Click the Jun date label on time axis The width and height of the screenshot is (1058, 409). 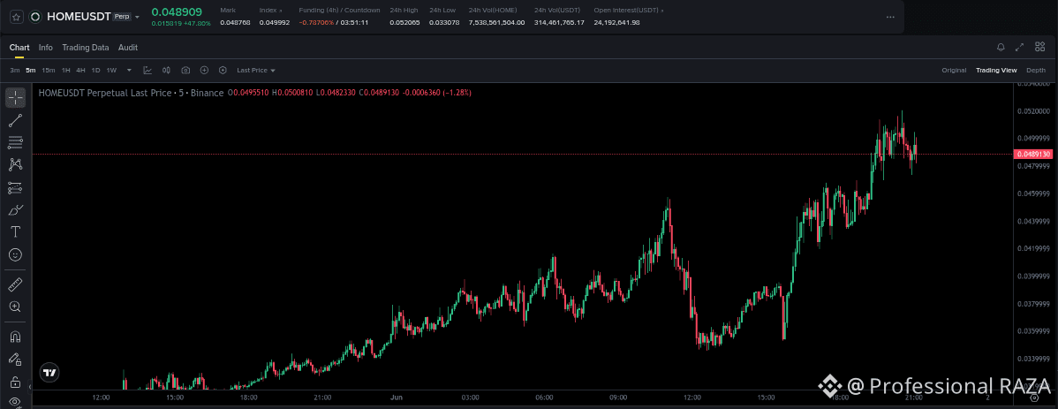tap(396, 398)
